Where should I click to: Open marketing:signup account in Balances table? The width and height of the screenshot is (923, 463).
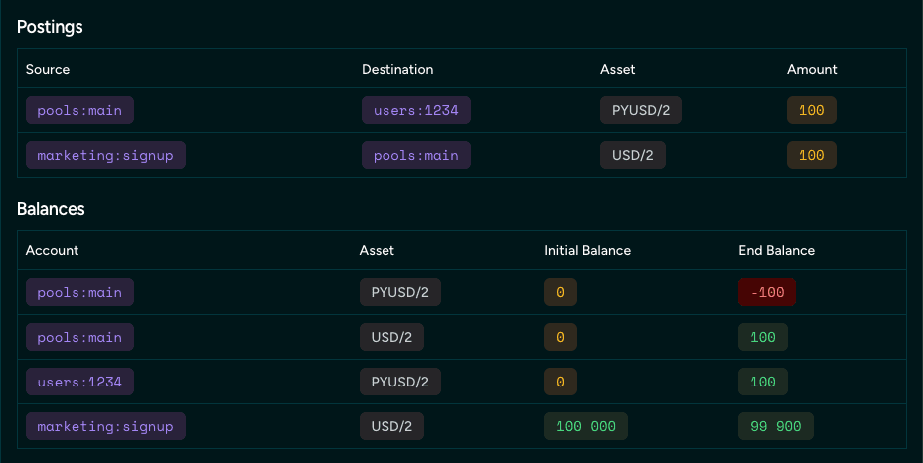105,426
